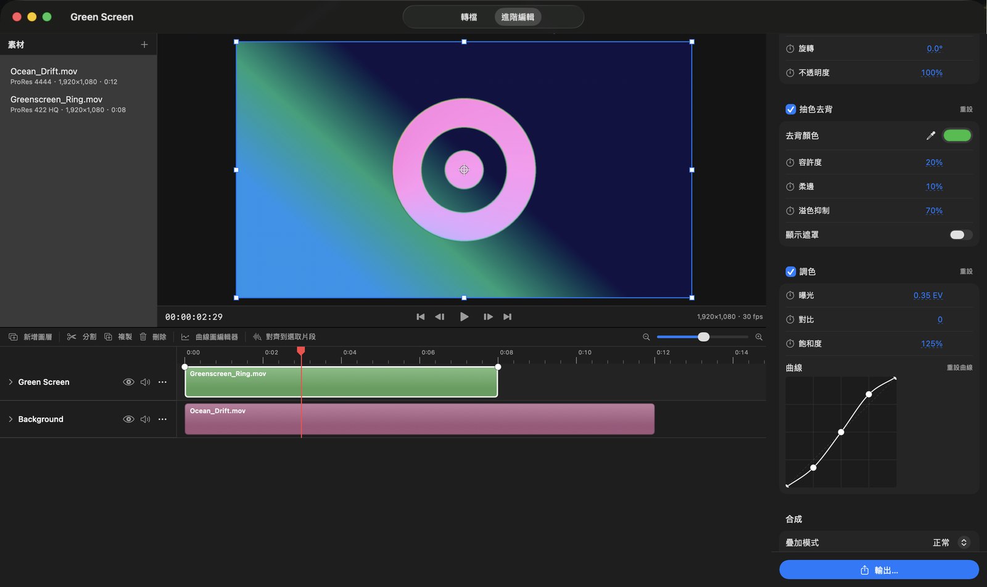The height and width of the screenshot is (587, 987).
Task: Click the trash delete icon
Action: pos(143,337)
